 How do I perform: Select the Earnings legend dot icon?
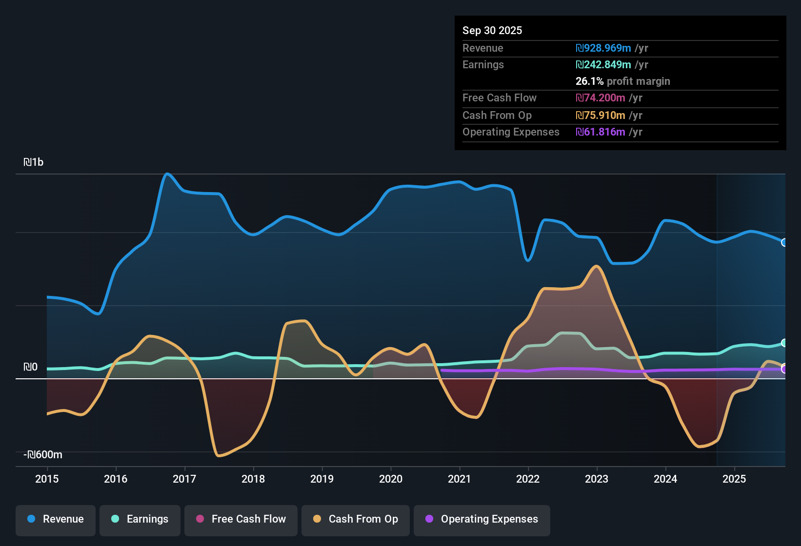pos(115,519)
